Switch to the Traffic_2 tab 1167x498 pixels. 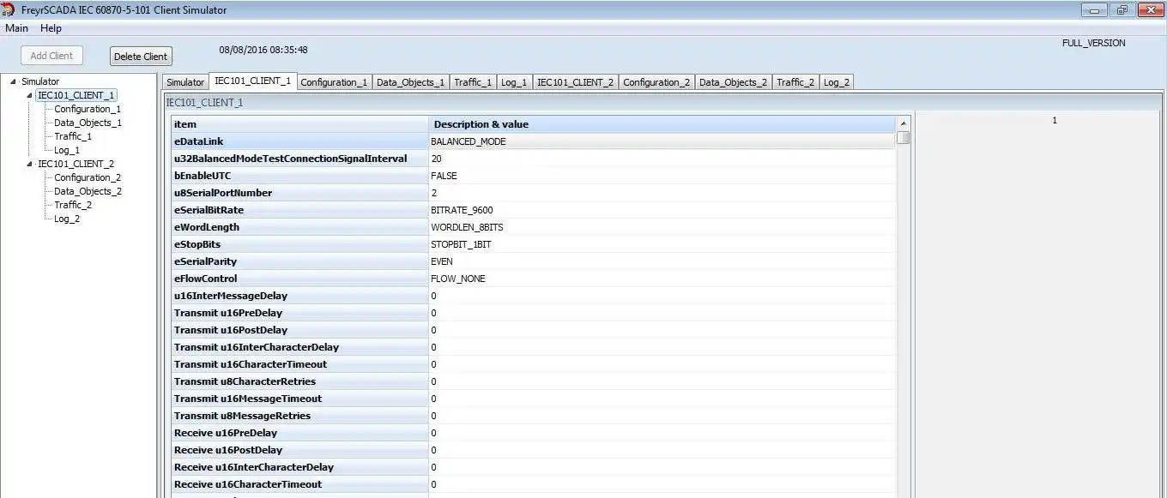796,82
